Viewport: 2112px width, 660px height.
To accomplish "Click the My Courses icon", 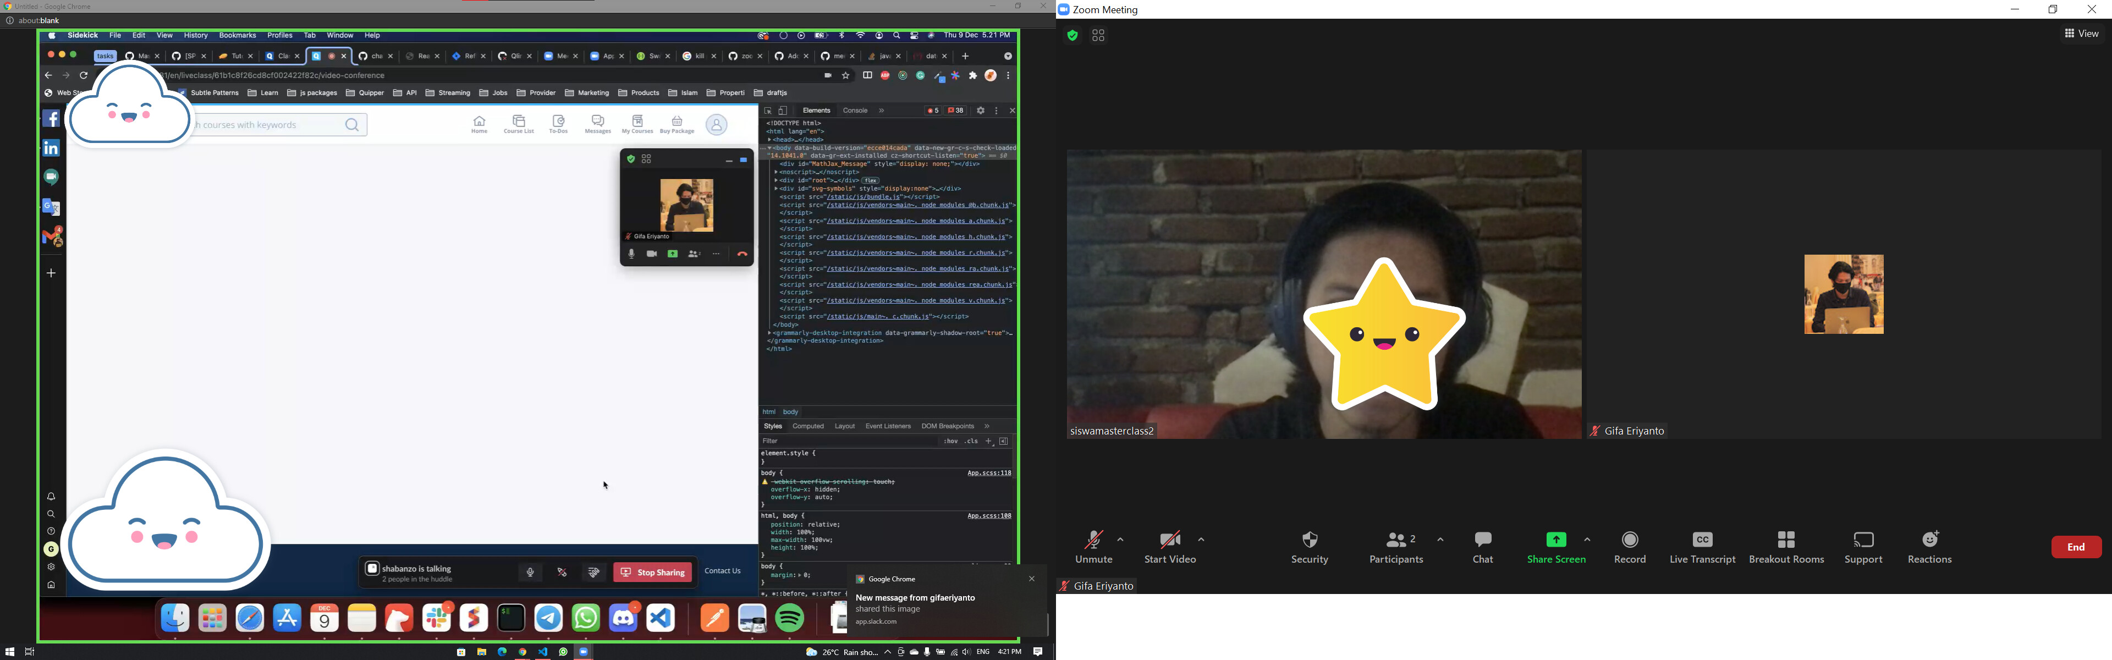I will click(x=637, y=125).
